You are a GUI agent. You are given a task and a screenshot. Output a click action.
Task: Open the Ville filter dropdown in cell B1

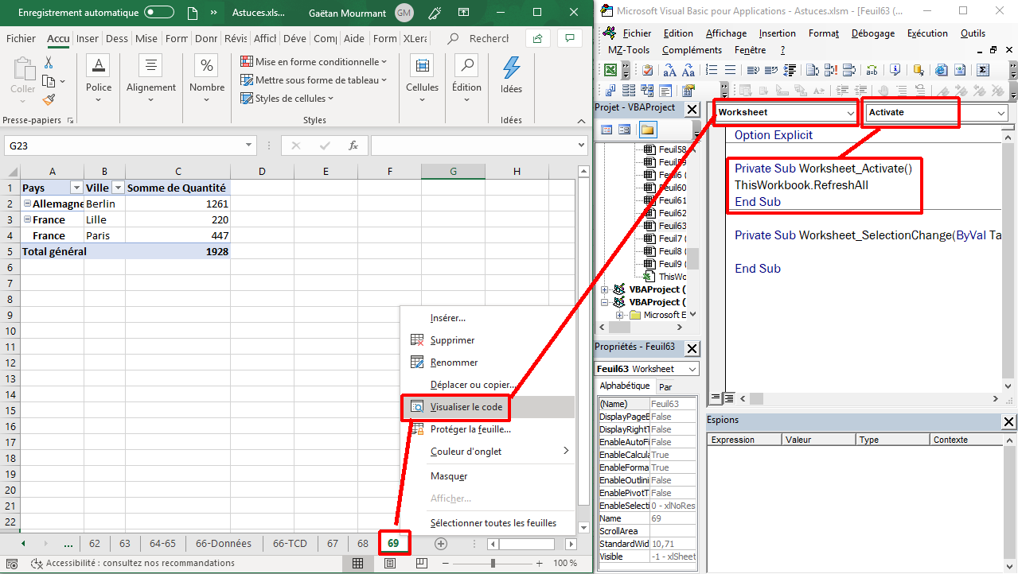click(118, 188)
